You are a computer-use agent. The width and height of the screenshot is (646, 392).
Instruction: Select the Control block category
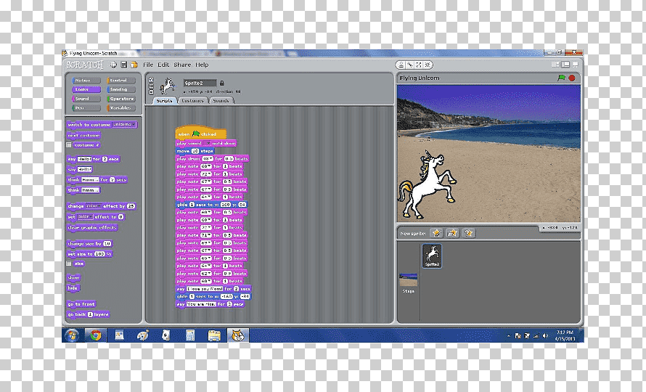tap(121, 81)
